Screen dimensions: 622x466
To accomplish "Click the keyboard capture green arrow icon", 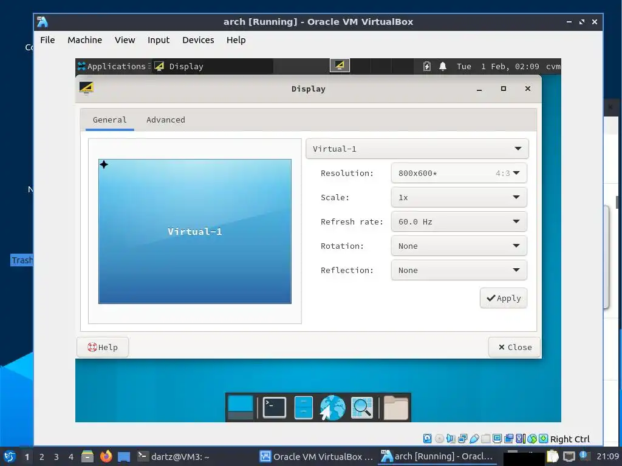I will click(x=544, y=438).
